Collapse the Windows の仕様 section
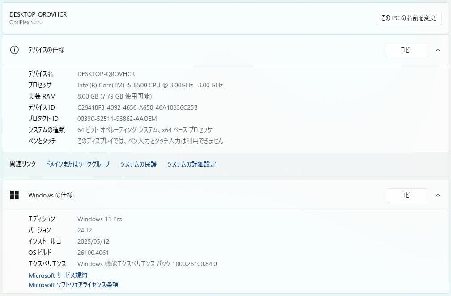 tap(438, 195)
